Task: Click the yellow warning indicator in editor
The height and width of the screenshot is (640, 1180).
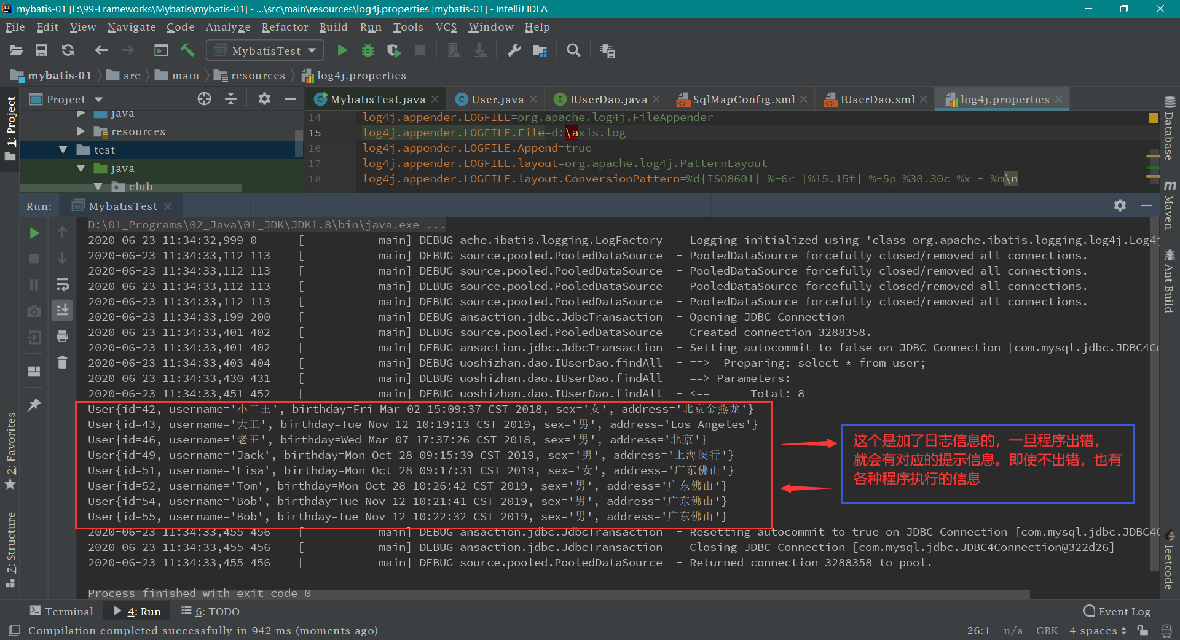Action: [x=1153, y=117]
